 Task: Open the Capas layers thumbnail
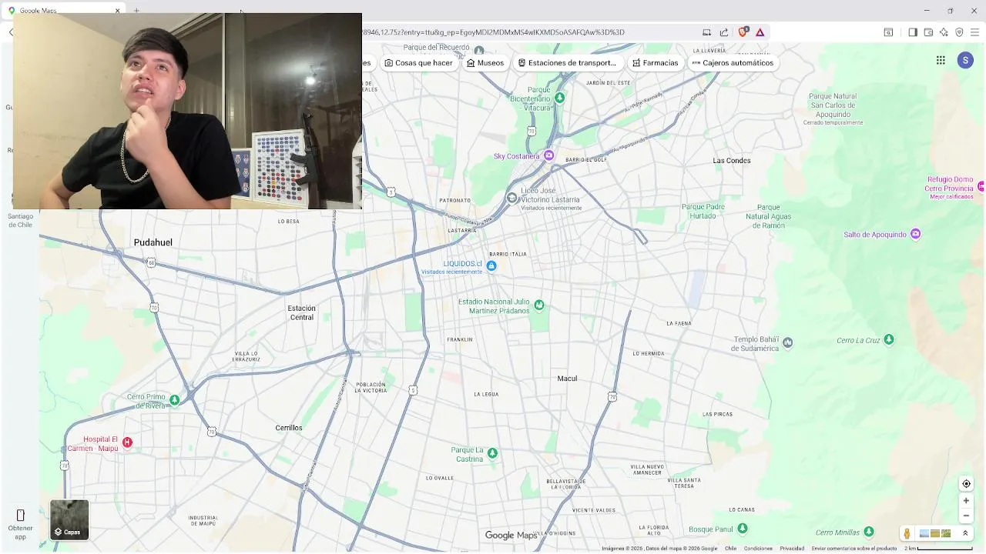[69, 520]
